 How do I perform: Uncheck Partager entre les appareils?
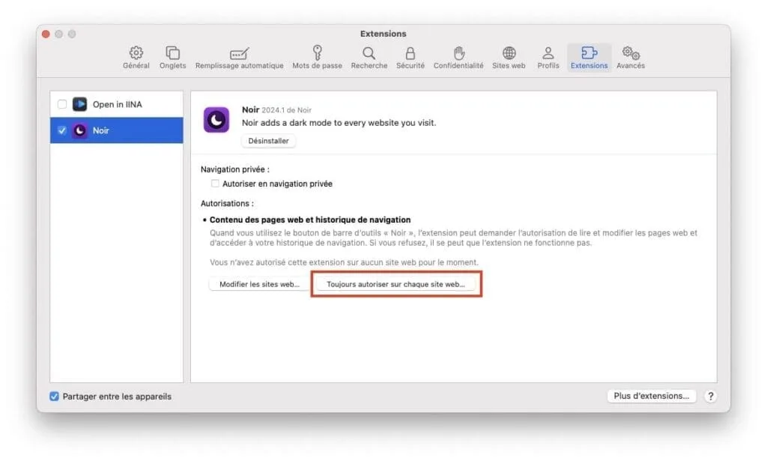pos(54,397)
